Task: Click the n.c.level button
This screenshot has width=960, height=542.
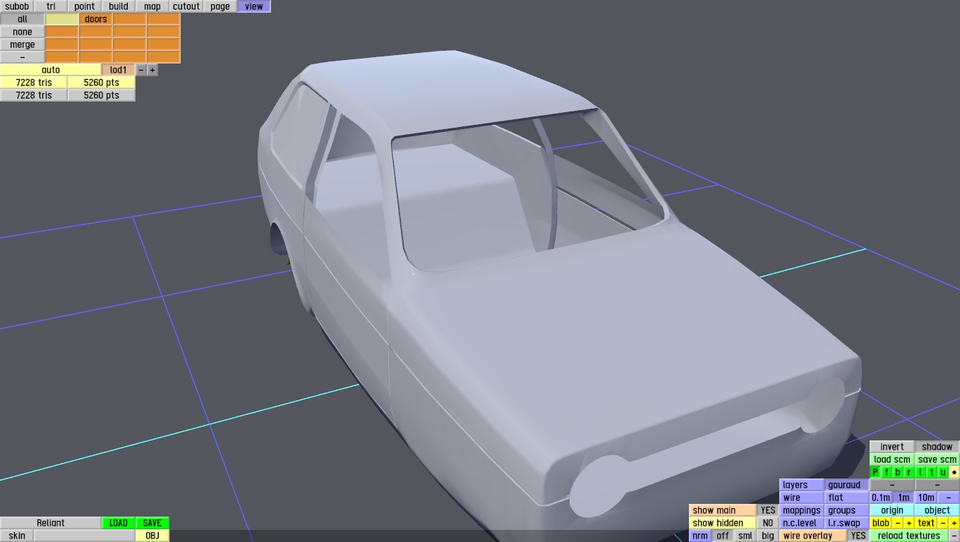Action: 802,523
